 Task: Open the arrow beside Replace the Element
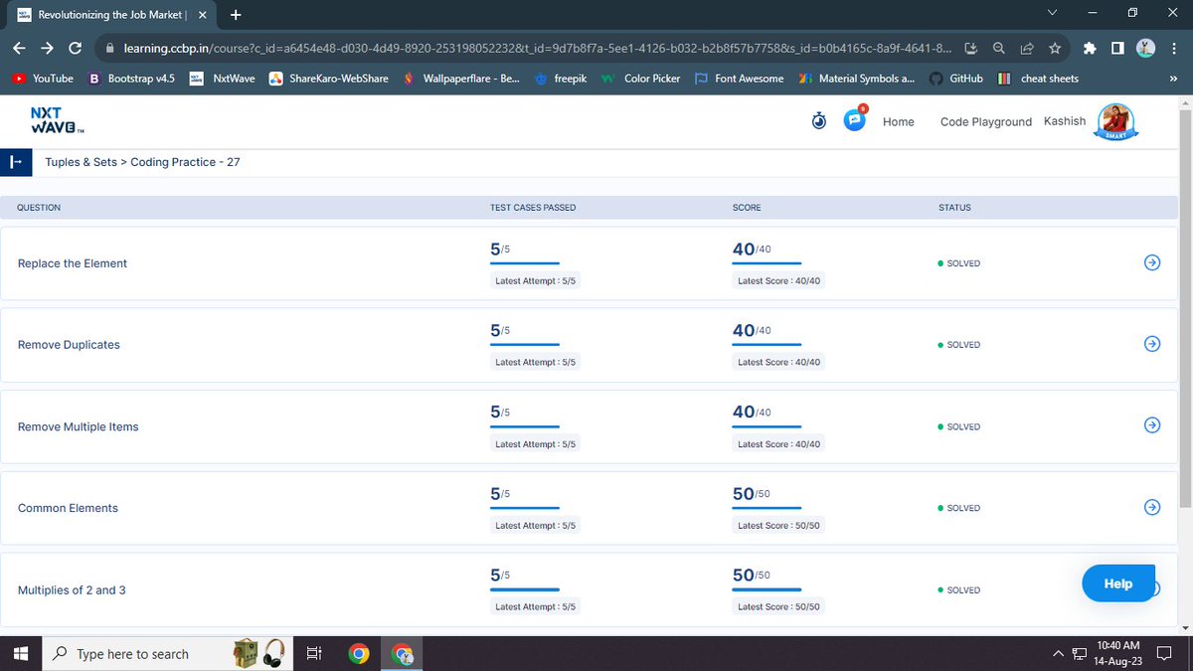[x=1152, y=262]
